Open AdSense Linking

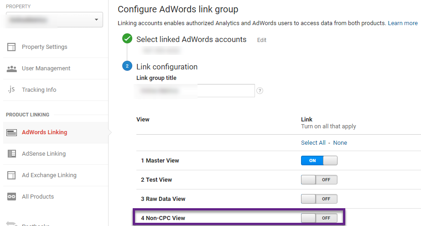[44, 154]
